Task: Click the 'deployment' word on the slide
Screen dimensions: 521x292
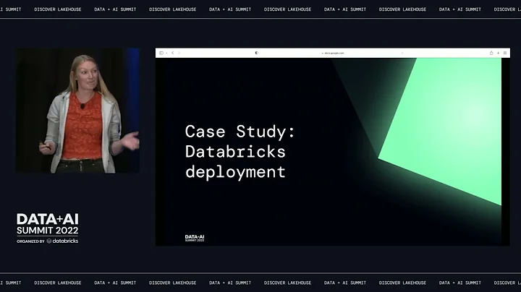Action: [235, 172]
